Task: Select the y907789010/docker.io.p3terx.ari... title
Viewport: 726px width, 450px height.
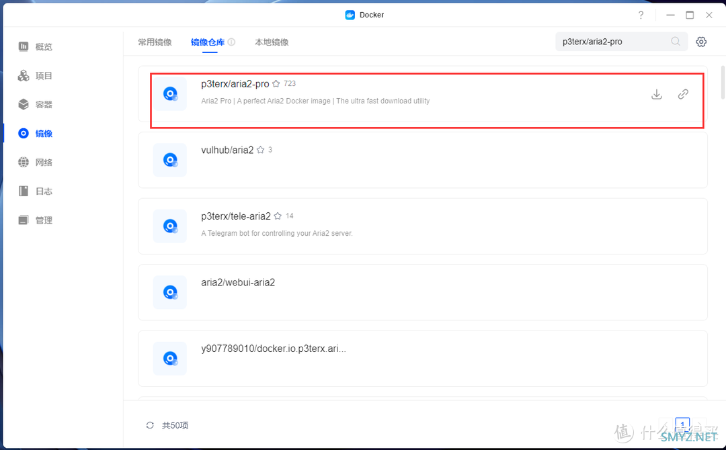Action: (x=274, y=349)
